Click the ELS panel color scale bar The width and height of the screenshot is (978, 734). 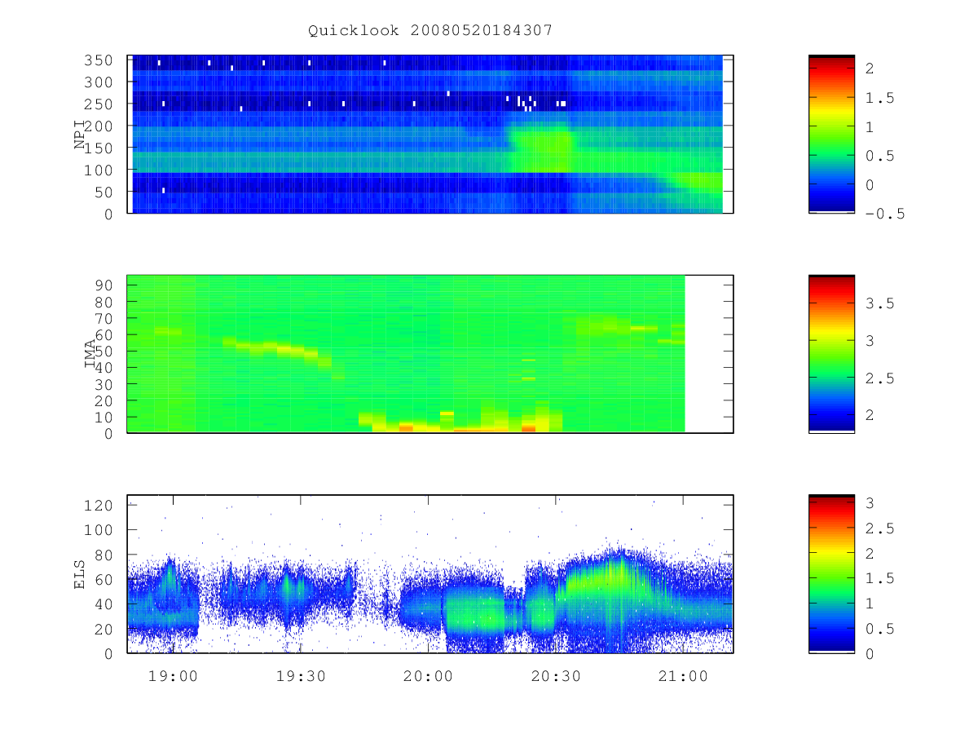(831, 574)
